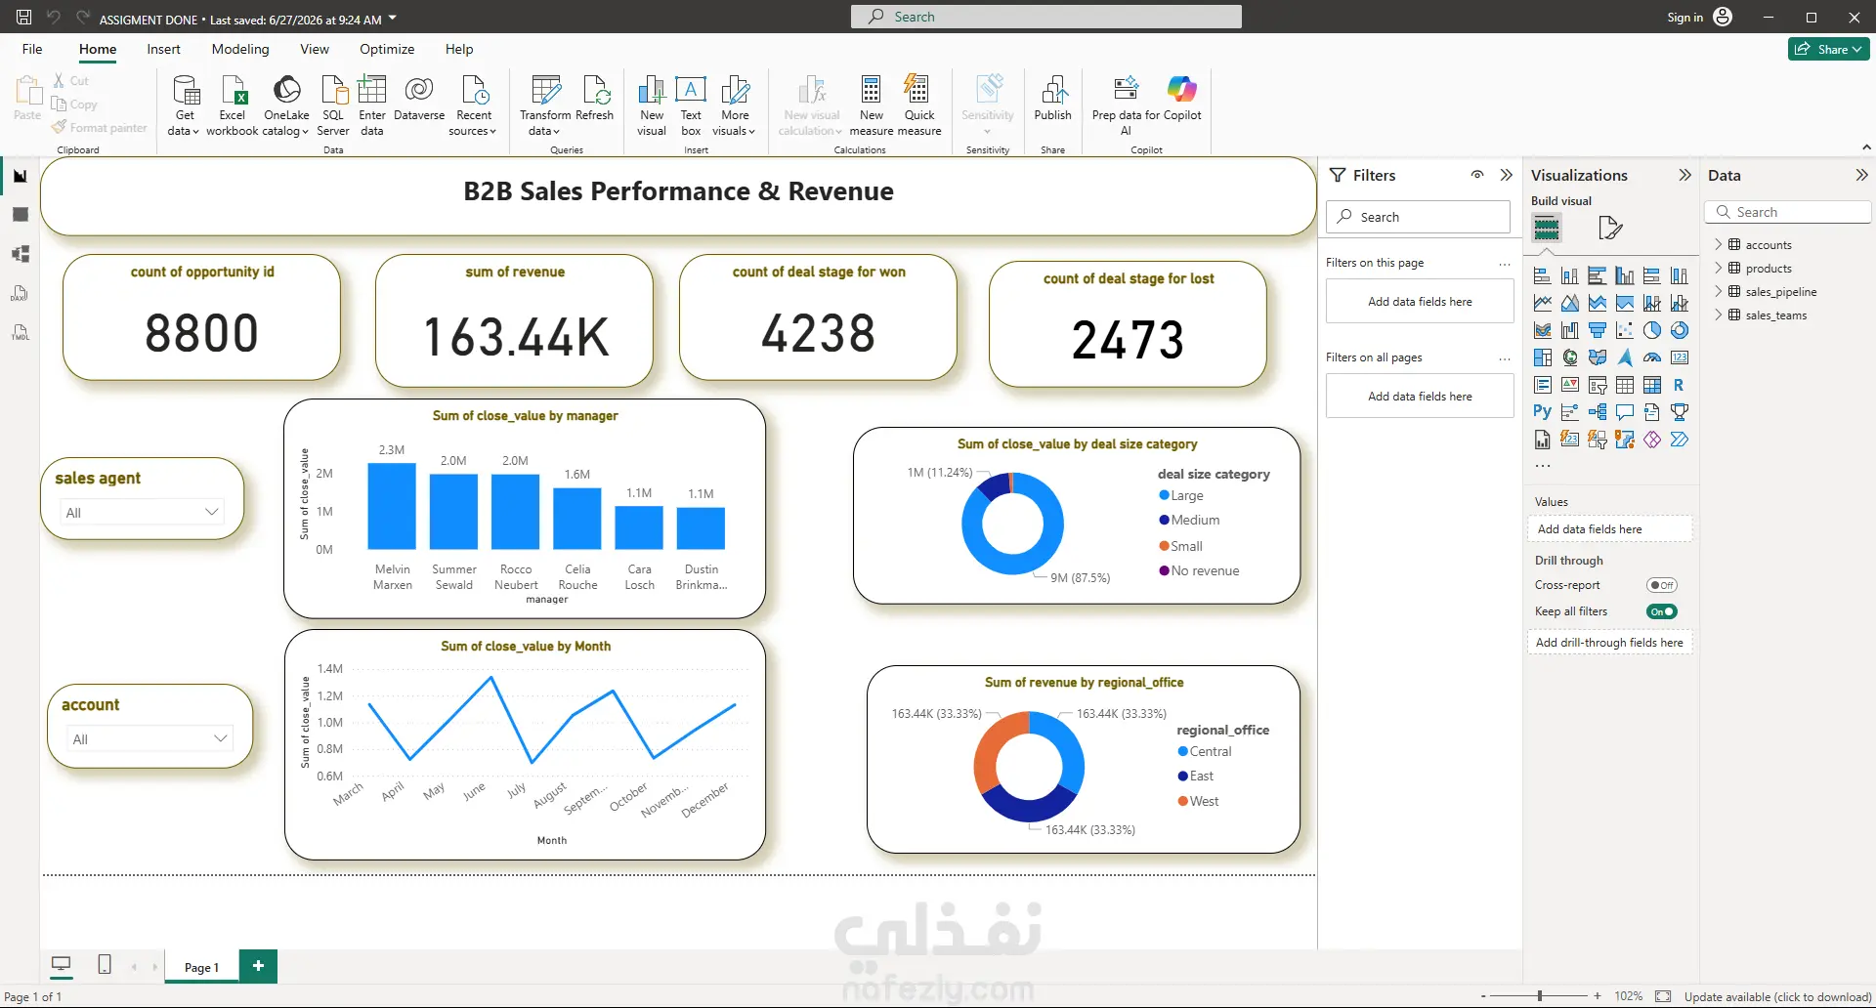Toggle Filters pane visibility eye icon
Viewport: 1876px width, 1008px height.
pos(1477,175)
